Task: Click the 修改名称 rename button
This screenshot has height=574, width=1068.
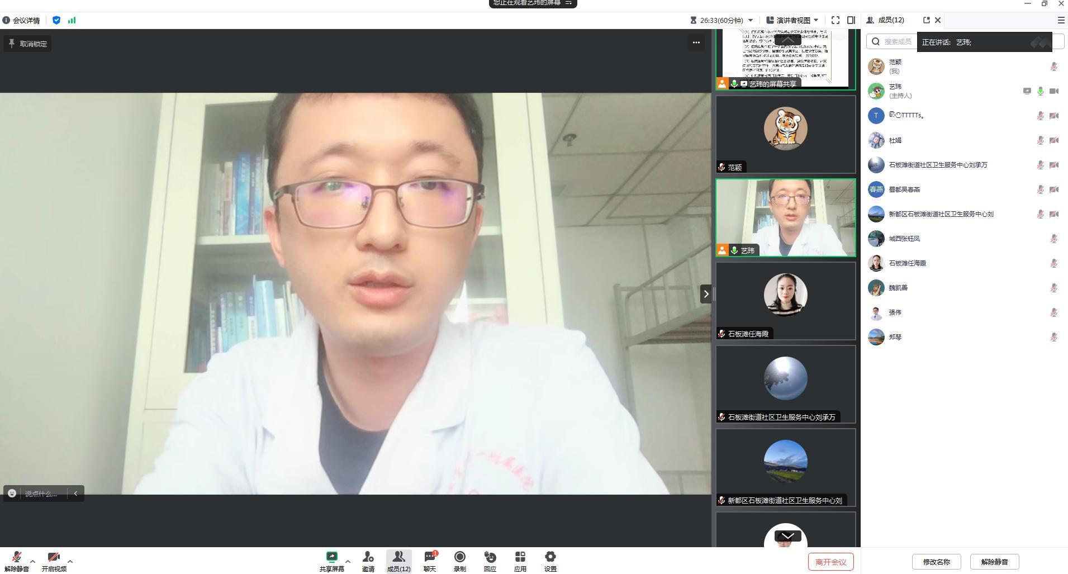Action: [x=936, y=562]
